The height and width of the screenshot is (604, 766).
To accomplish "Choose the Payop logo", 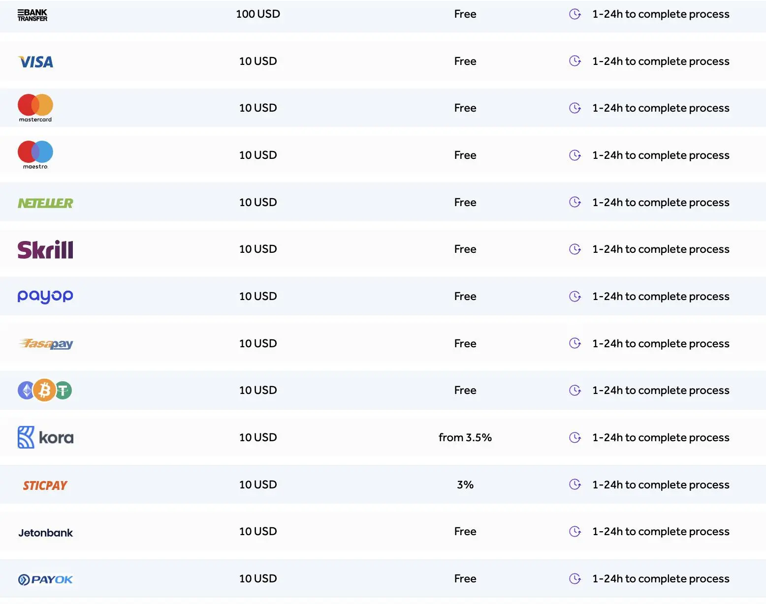I will pos(45,296).
